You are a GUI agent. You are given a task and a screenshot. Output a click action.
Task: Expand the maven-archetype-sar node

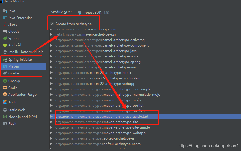point(51,34)
